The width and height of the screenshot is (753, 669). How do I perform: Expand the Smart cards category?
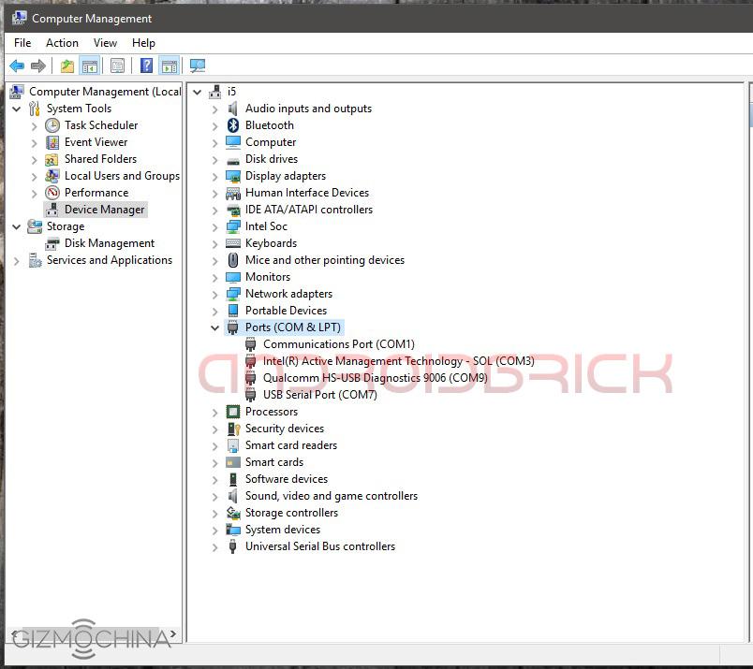pos(214,463)
